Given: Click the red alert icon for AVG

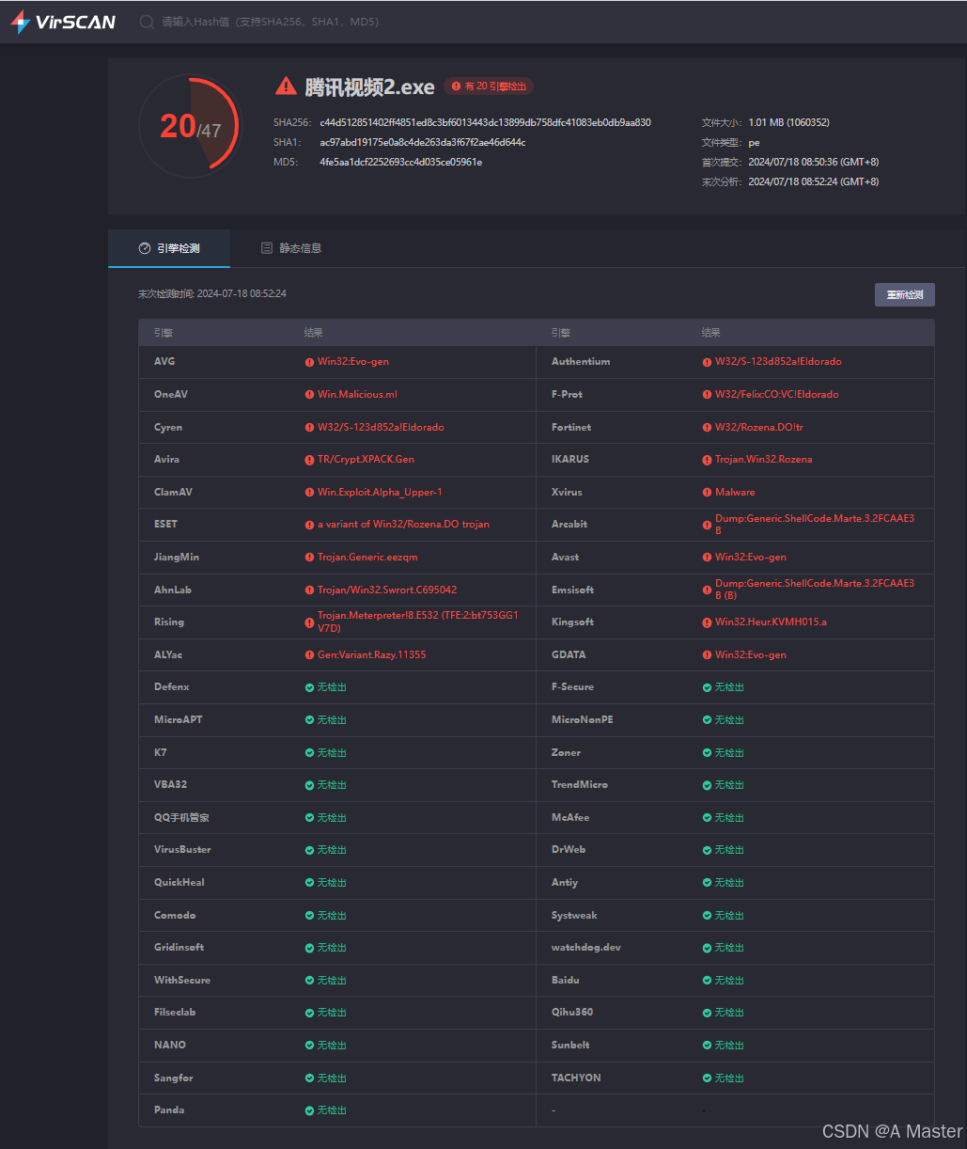Looking at the screenshot, I should coord(309,362).
